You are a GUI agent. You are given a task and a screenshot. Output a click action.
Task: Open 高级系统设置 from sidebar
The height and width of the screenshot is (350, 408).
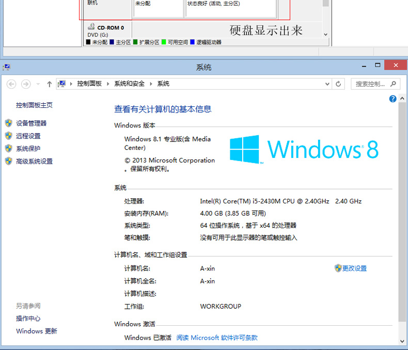tap(35, 161)
